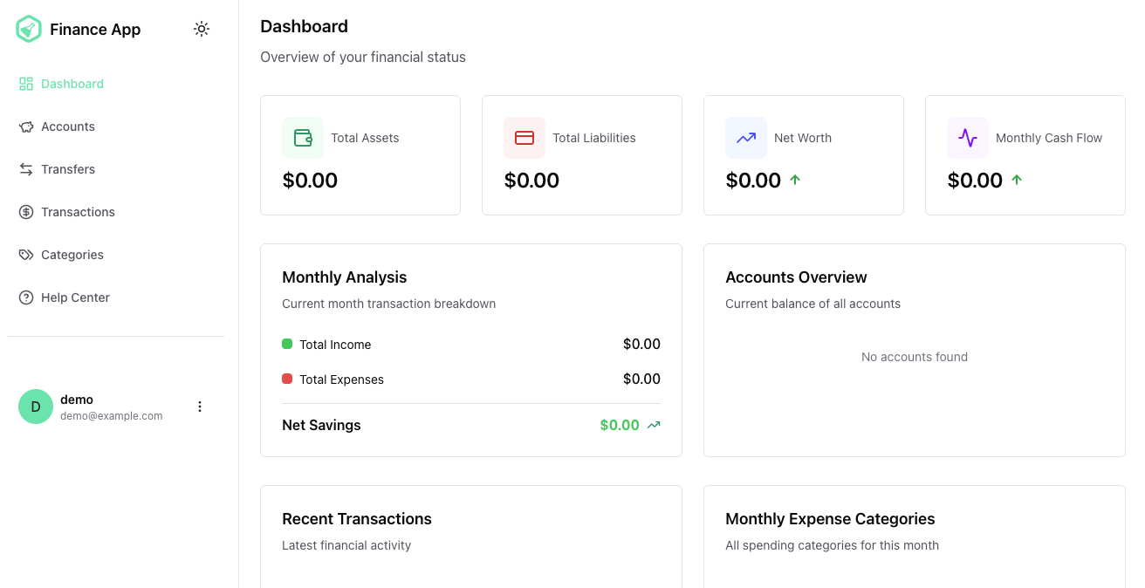Open the Accounts page
Viewport: 1145px width, 588px height.
point(67,126)
